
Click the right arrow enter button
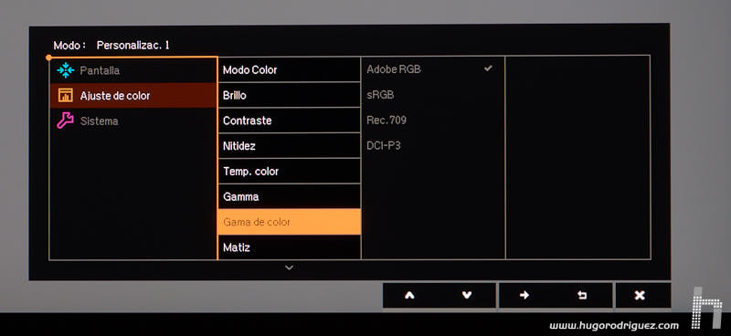click(524, 295)
